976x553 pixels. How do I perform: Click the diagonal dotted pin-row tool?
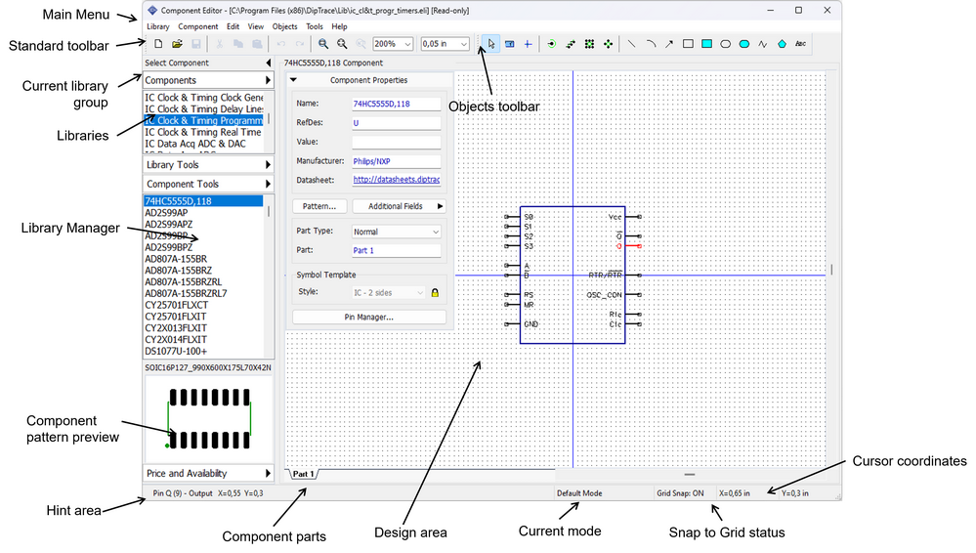571,44
